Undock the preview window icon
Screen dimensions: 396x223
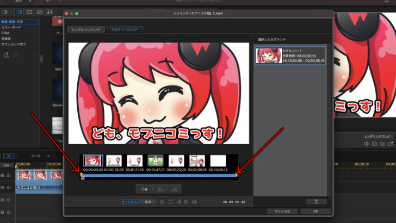[390, 144]
